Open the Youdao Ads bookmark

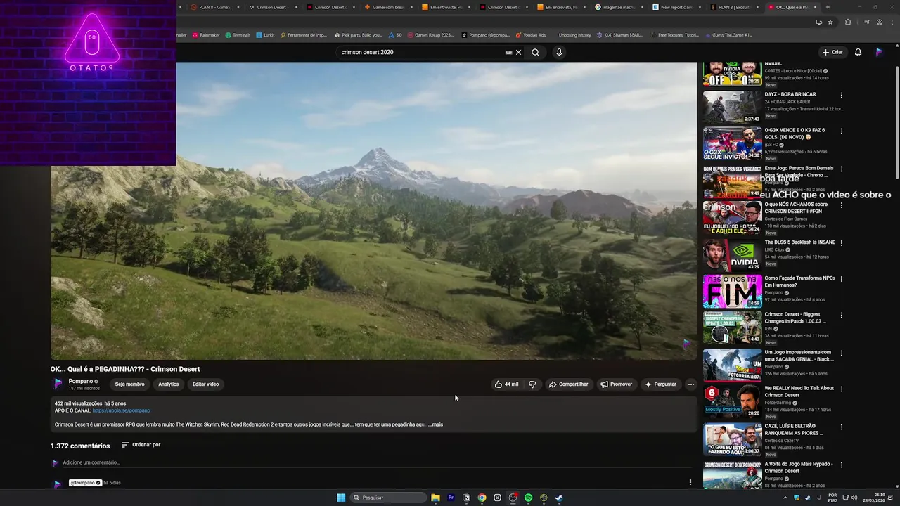531,34
